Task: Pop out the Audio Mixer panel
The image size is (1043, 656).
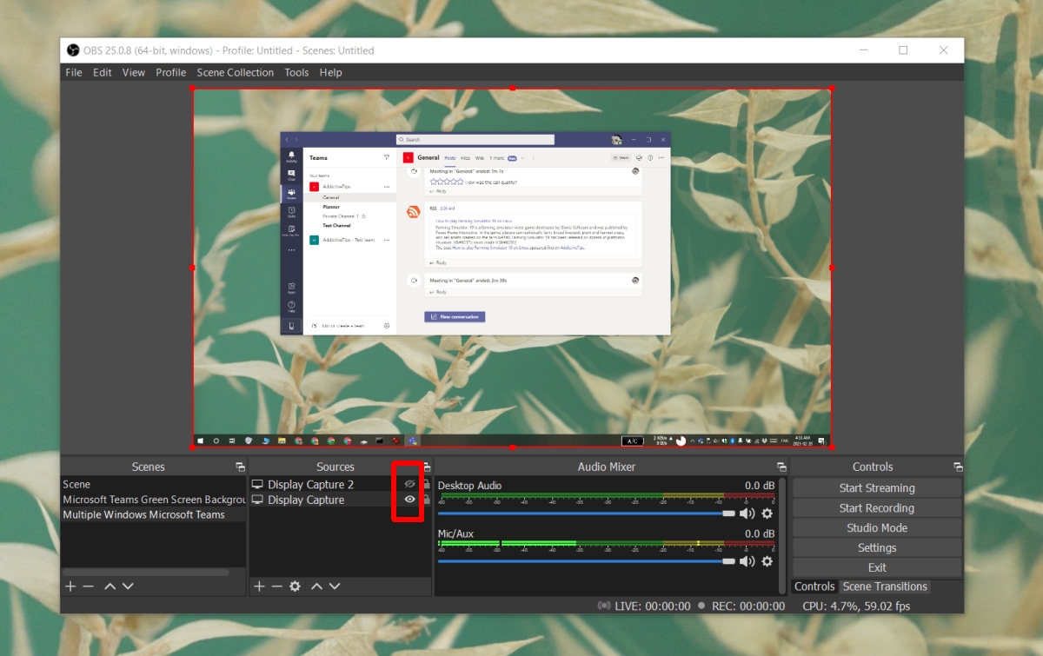Action: click(x=781, y=467)
